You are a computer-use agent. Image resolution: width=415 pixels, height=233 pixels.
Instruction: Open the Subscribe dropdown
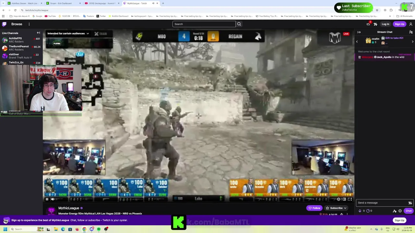coord(336,208)
